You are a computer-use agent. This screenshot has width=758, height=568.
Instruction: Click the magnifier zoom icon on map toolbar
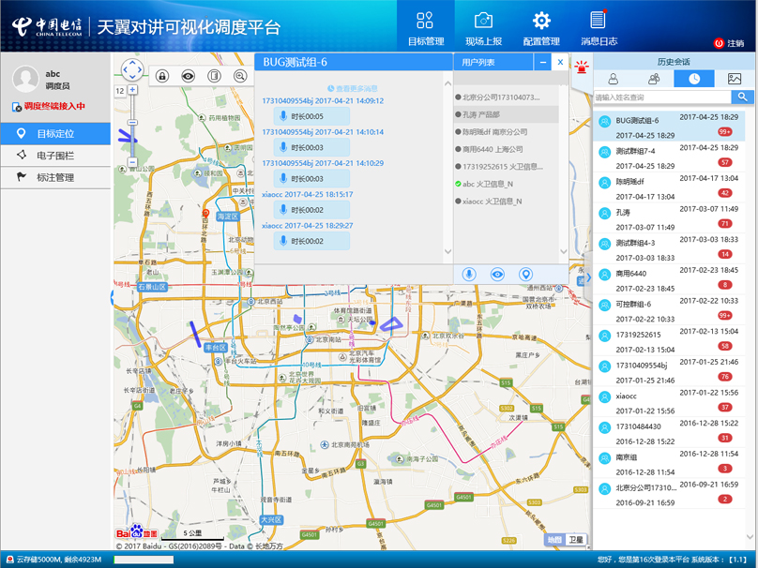[240, 76]
